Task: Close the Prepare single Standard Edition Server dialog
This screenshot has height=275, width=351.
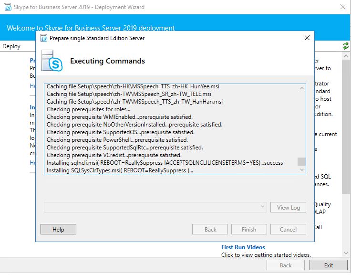Action: [x=307, y=38]
